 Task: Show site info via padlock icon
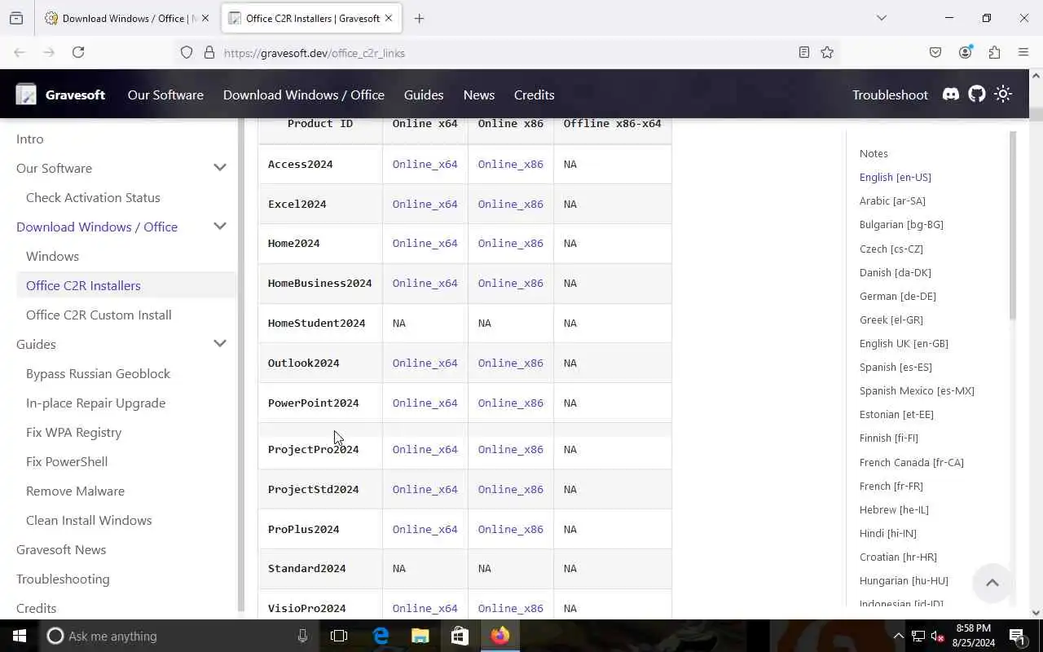pyautogui.click(x=209, y=52)
